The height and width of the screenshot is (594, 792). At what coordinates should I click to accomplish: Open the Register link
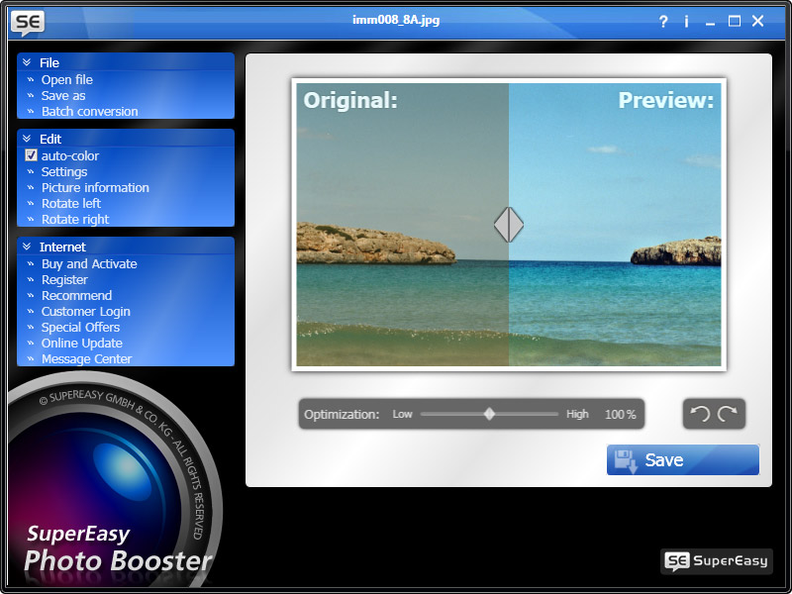[64, 279]
